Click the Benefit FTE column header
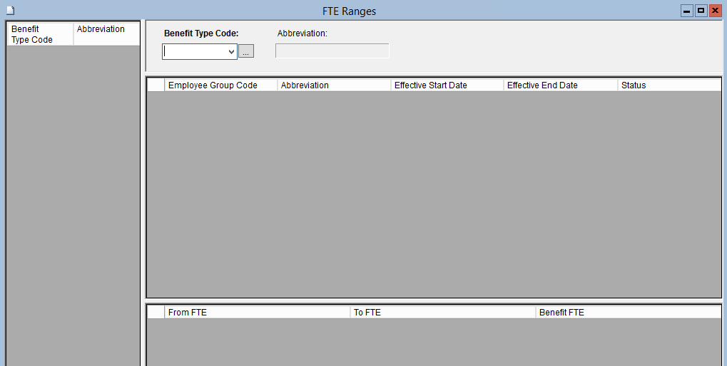This screenshot has width=727, height=366. point(628,313)
